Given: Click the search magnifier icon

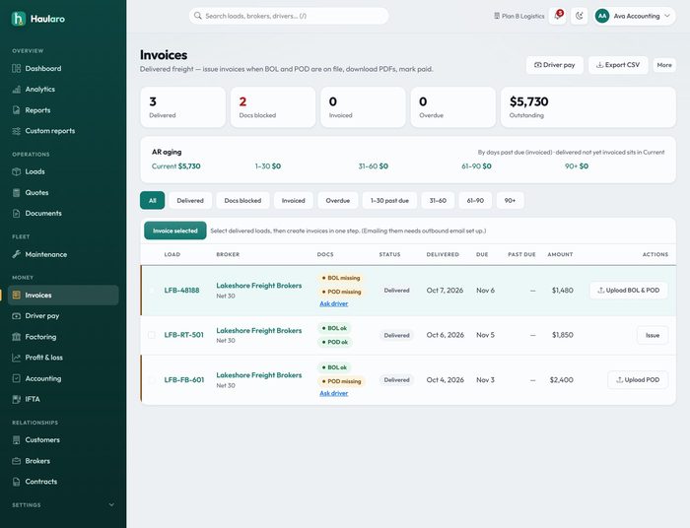Looking at the screenshot, I should [198, 16].
